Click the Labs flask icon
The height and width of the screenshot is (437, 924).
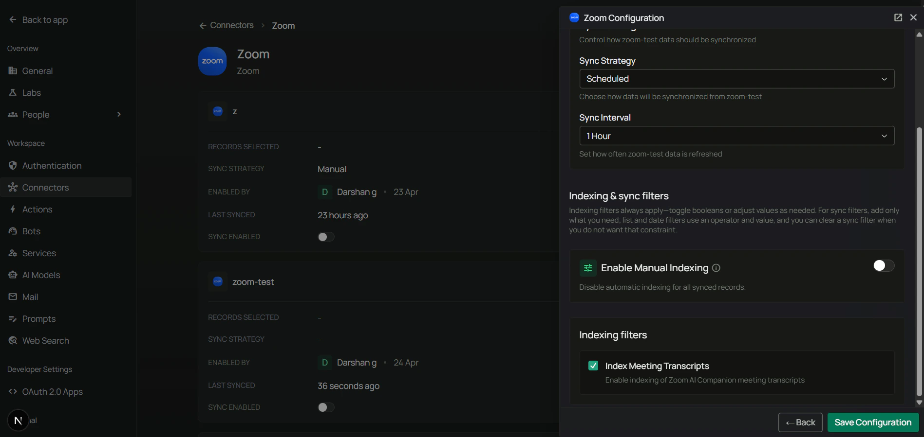click(x=13, y=92)
